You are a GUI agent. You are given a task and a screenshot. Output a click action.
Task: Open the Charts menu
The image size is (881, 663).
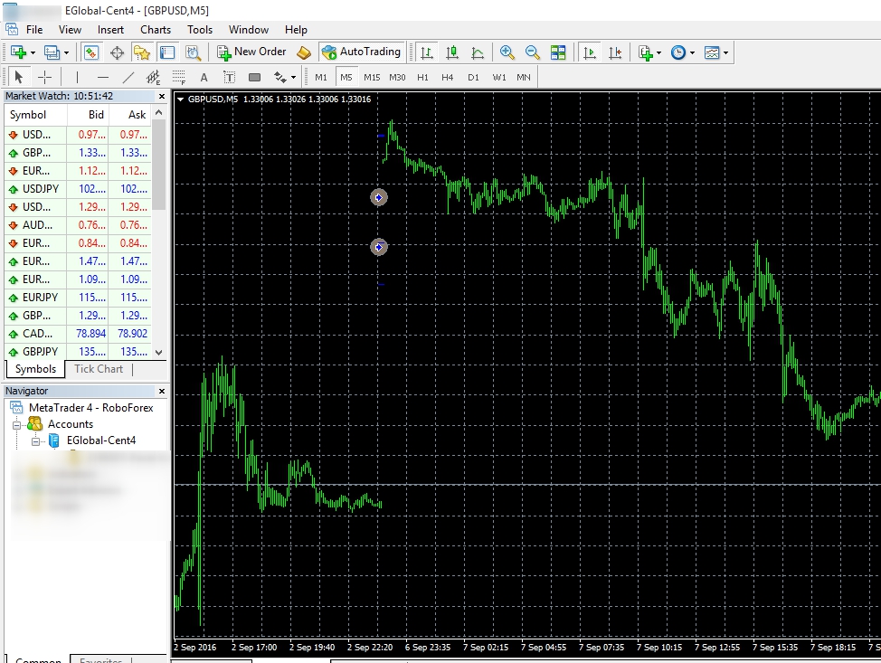[156, 30]
